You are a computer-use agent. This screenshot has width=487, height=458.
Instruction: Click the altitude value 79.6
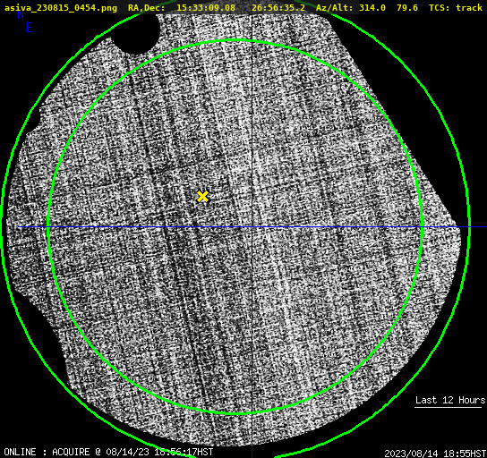click(x=407, y=7)
